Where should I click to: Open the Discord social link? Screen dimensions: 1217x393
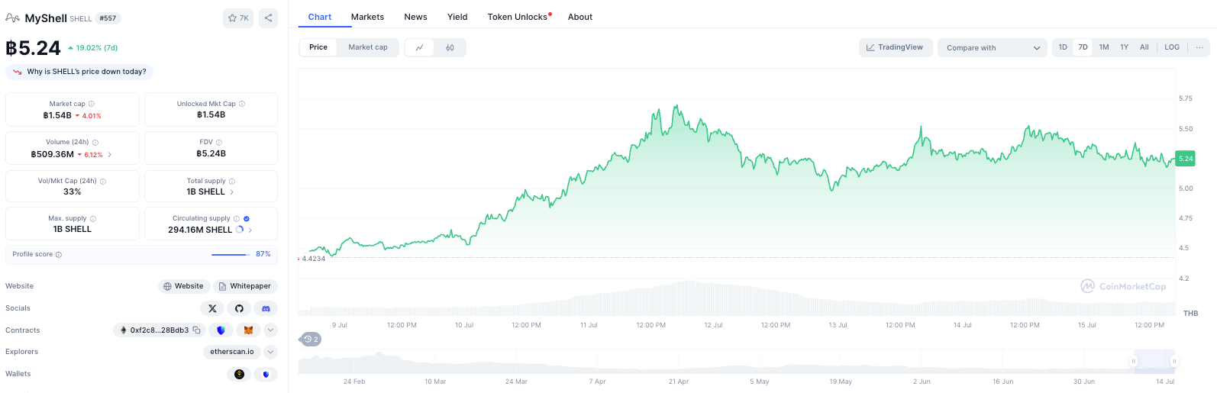(266, 308)
